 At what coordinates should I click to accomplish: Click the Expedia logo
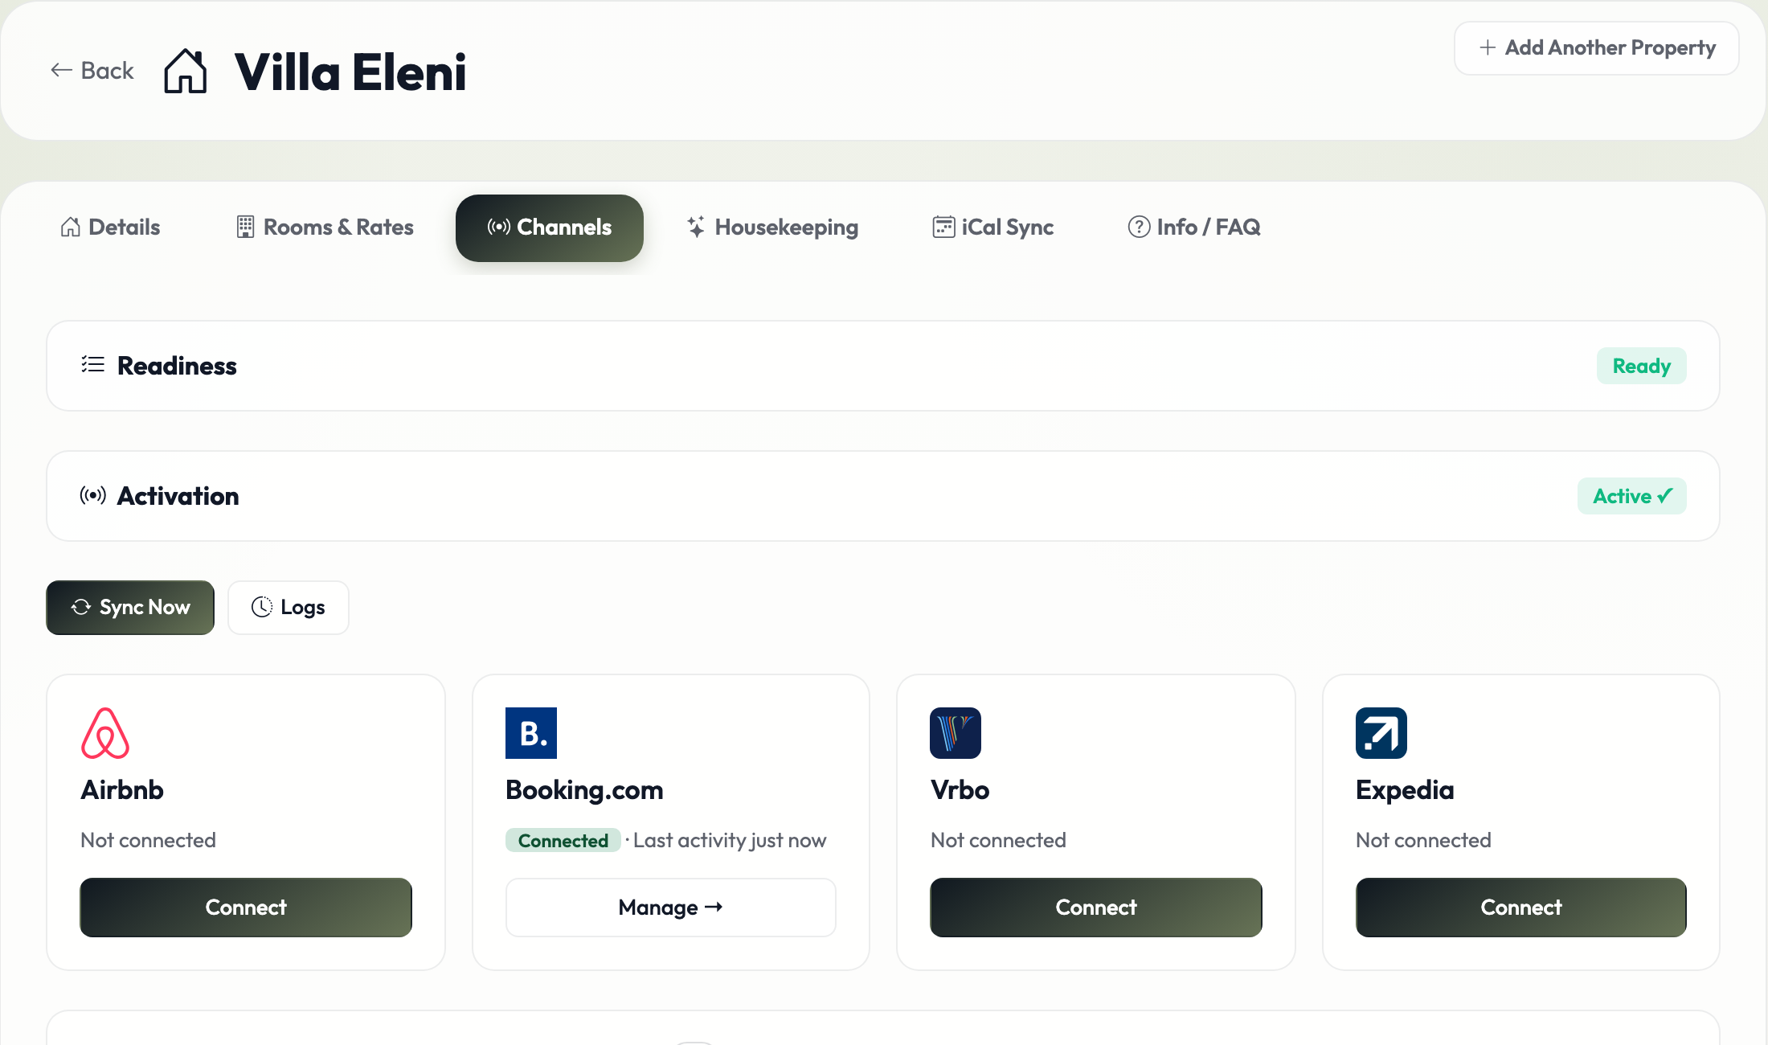(1381, 733)
